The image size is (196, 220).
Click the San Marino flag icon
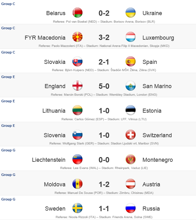131,86
